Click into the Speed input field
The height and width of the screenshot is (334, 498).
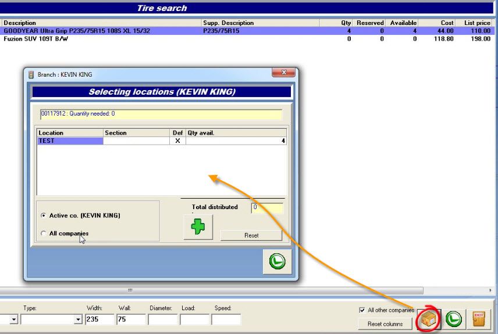tap(226, 319)
